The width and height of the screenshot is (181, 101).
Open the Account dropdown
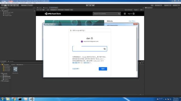[x=158, y=5]
